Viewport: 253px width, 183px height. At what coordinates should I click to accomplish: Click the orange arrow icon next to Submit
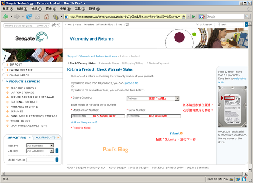click(181, 134)
